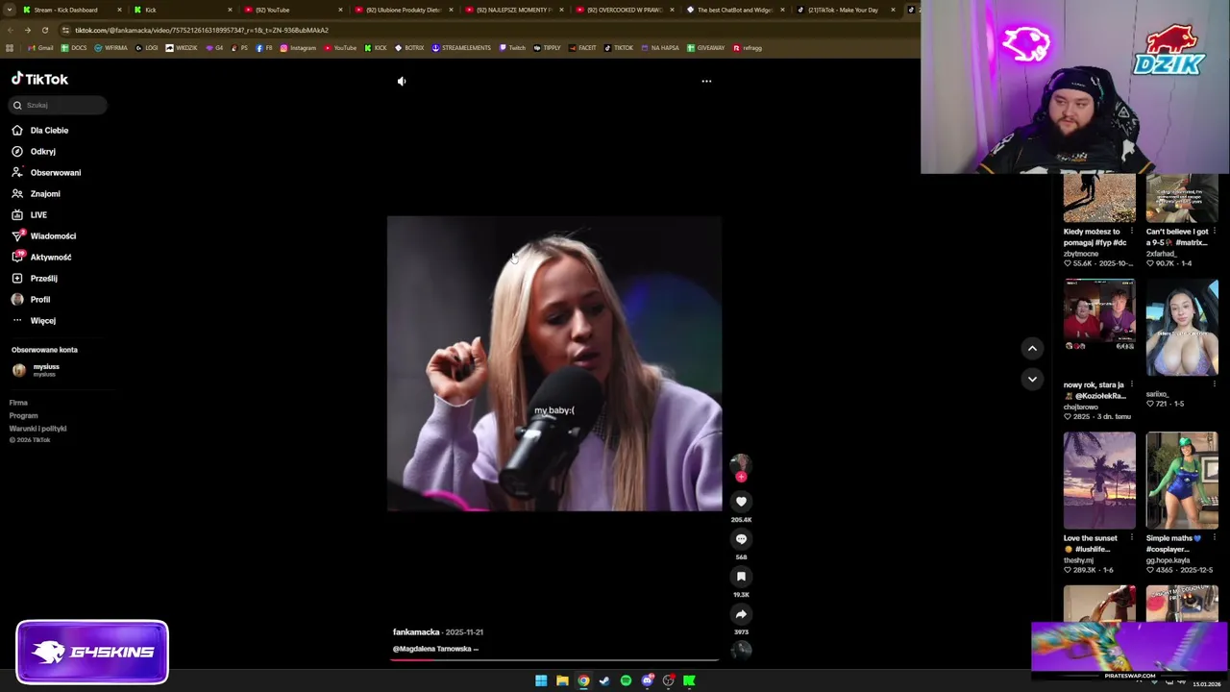Like the video with the heart icon
This screenshot has width=1230, height=692.
click(741, 502)
